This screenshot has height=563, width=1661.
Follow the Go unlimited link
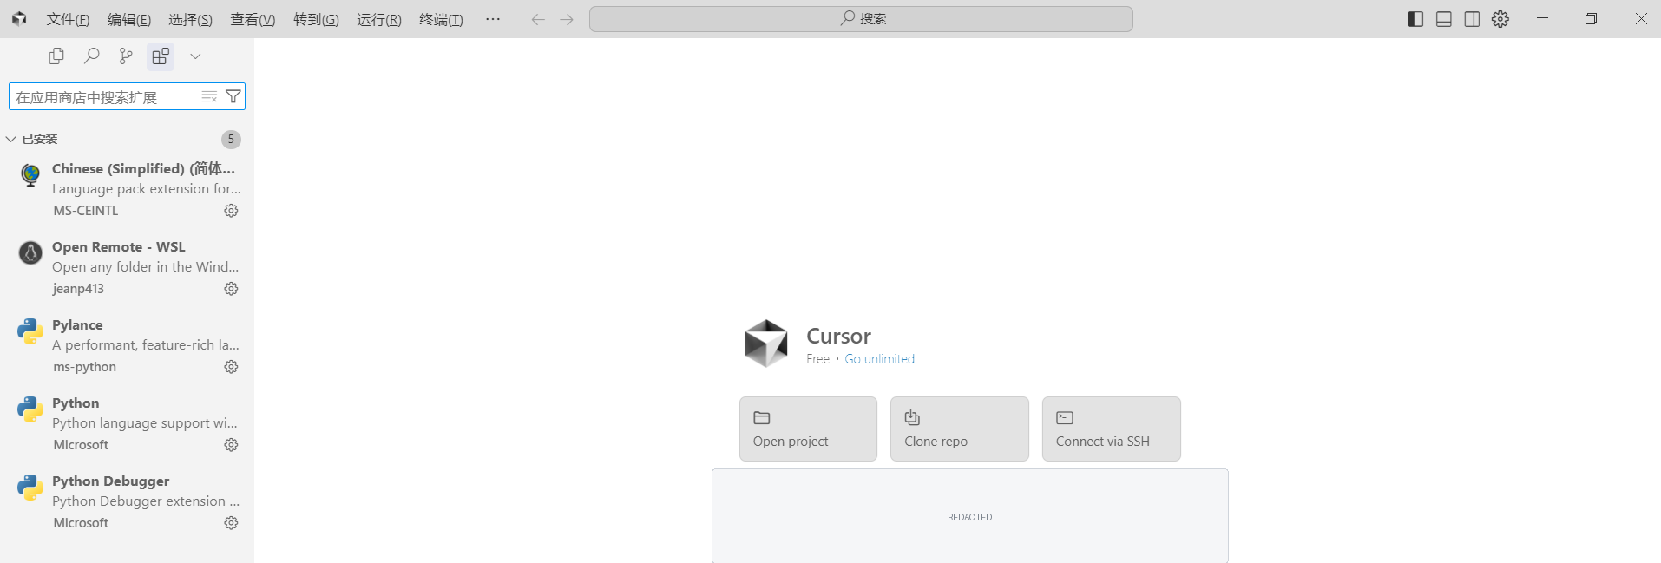880,359
